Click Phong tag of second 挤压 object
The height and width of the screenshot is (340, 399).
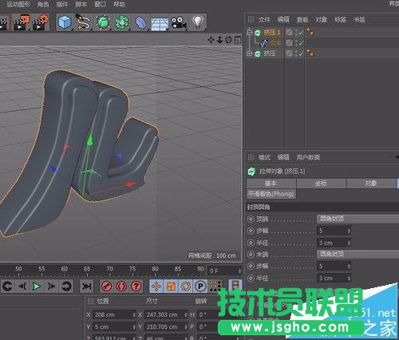[310, 53]
